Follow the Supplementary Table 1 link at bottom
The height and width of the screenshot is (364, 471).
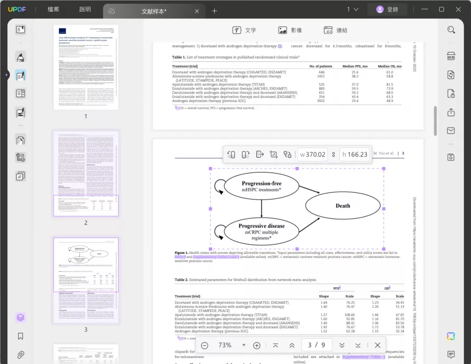point(363,357)
